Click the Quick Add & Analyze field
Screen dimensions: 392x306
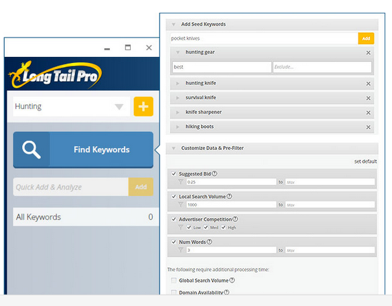click(x=71, y=187)
